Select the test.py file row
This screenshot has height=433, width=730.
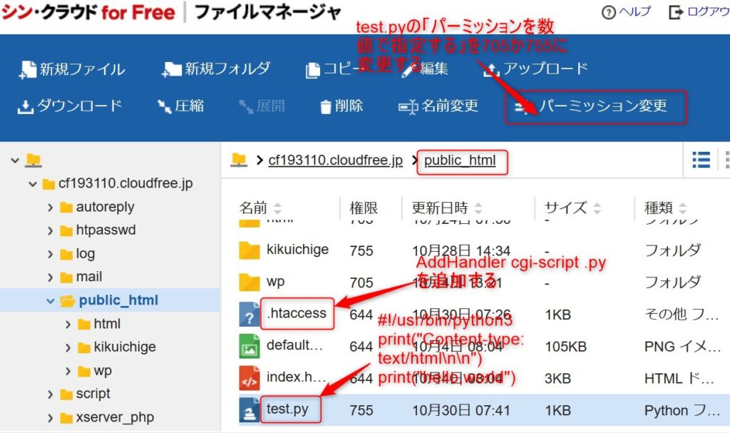coord(287,410)
